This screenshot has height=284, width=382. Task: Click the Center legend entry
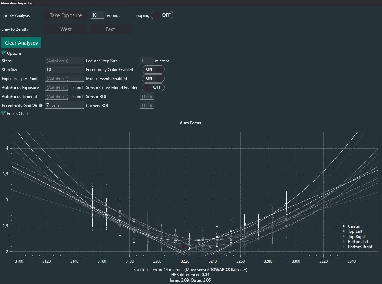351,226
